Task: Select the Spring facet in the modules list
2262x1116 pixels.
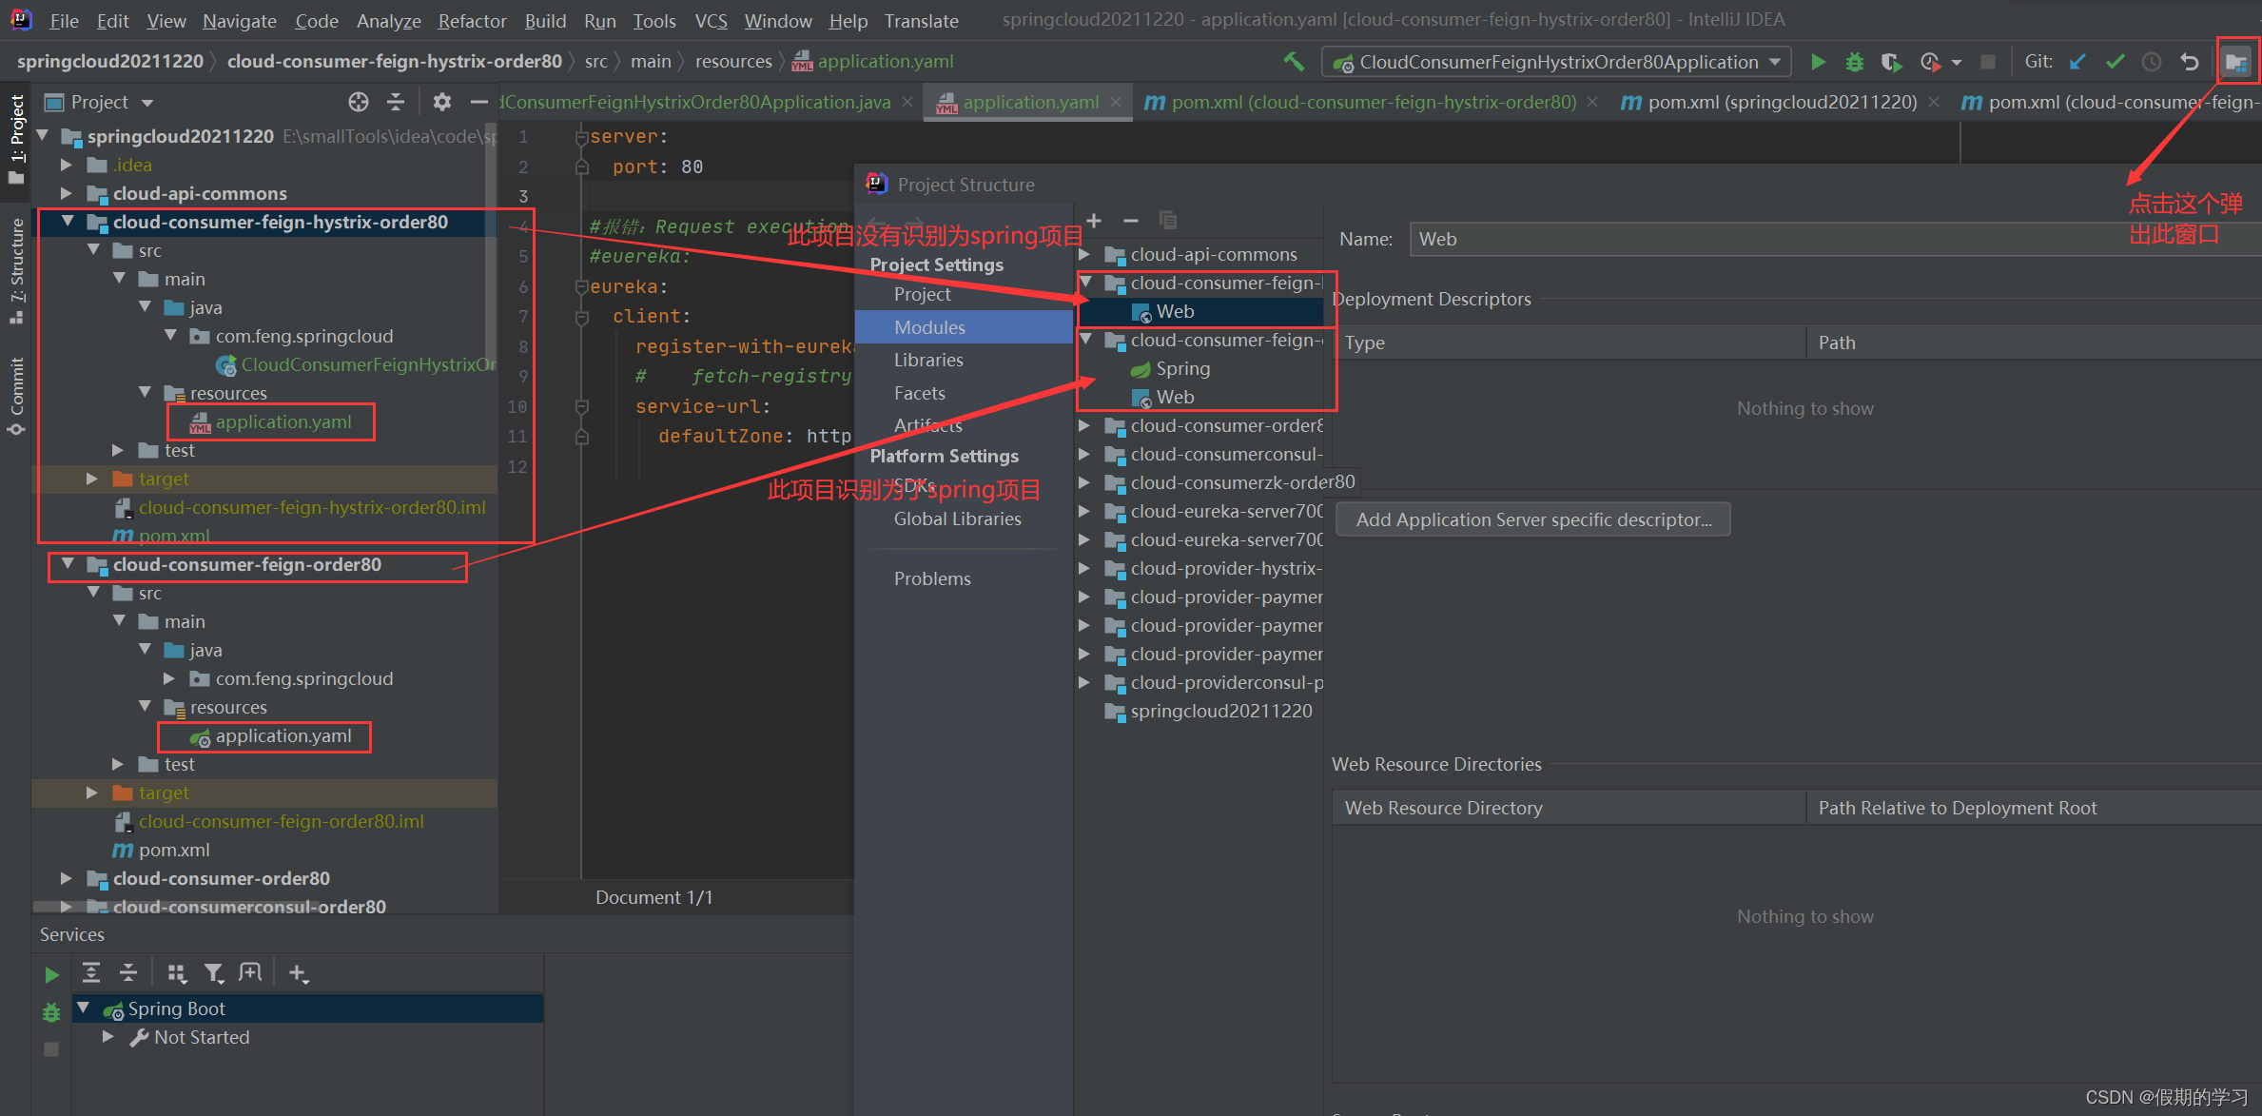Action: [x=1182, y=368]
